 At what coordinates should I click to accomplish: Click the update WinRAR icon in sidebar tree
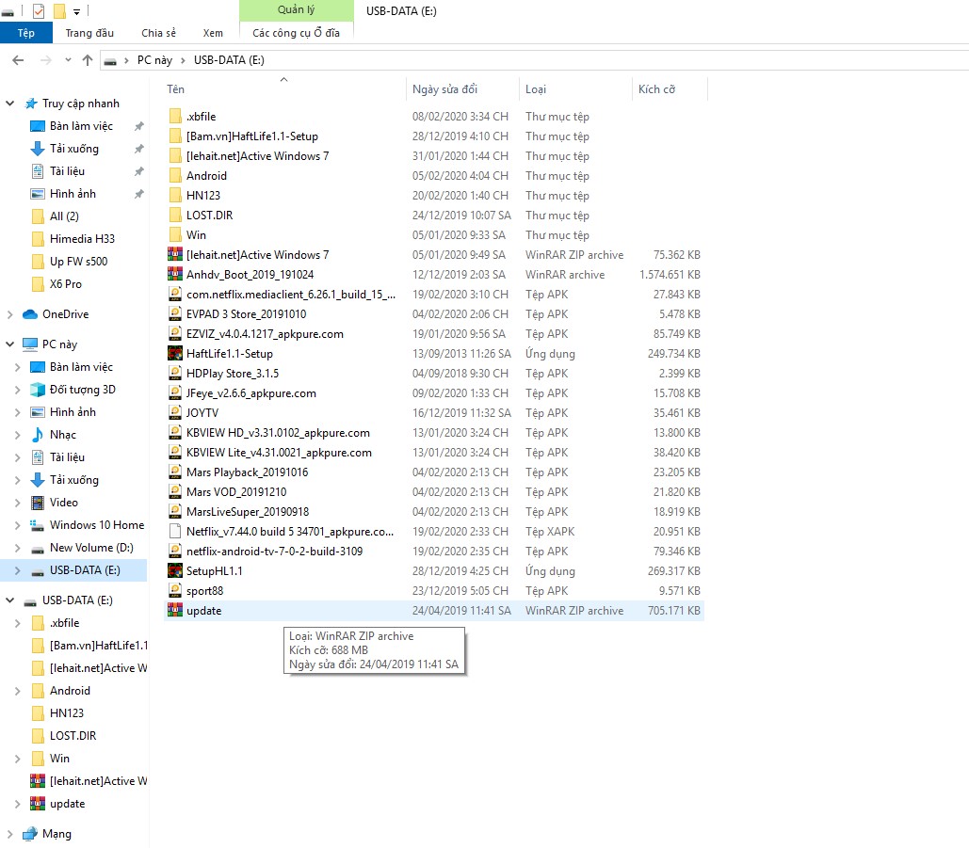pos(38,804)
